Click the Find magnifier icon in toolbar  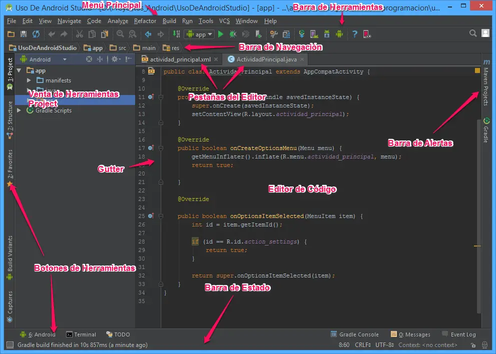pyautogui.click(x=120, y=34)
